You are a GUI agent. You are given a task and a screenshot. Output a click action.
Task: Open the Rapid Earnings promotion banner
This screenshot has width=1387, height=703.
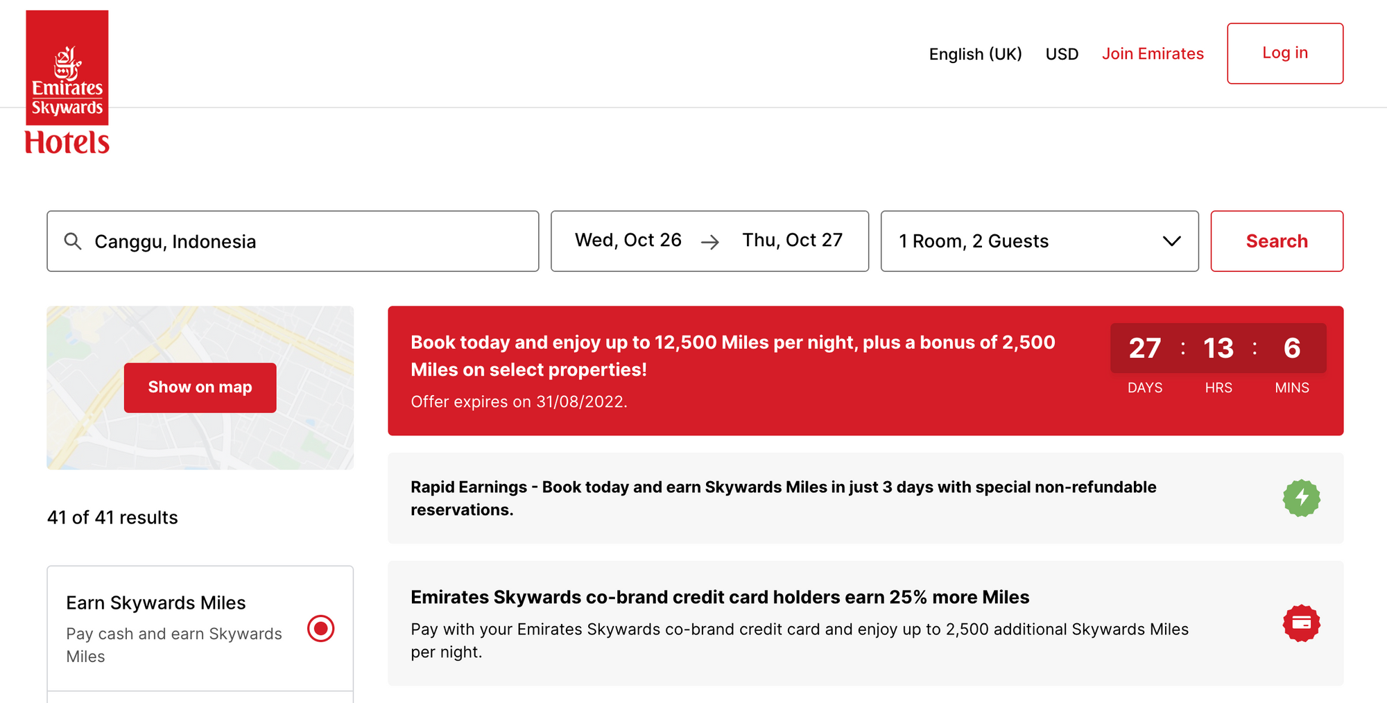pos(865,498)
